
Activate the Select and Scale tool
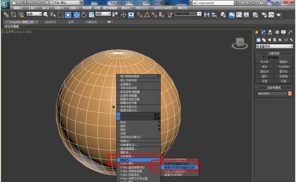coord(91,15)
